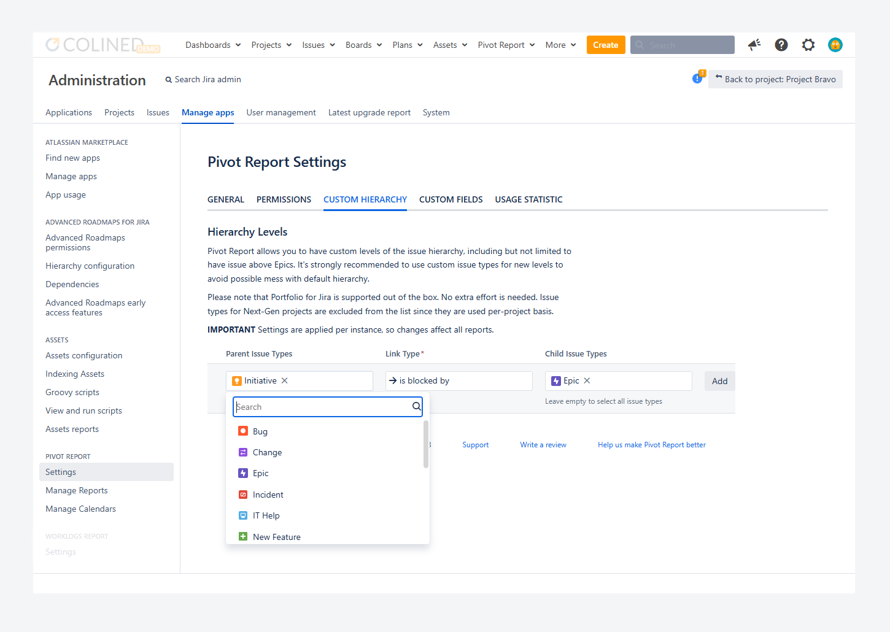This screenshot has height=632, width=890.
Task: Open the help question mark icon
Action: (x=781, y=45)
